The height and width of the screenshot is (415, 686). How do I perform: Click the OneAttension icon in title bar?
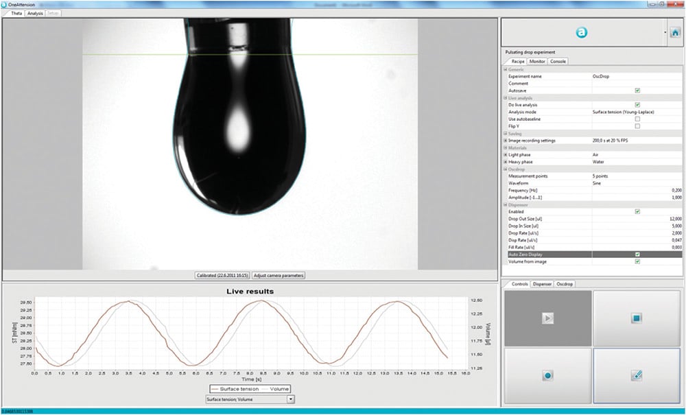click(x=5, y=3)
